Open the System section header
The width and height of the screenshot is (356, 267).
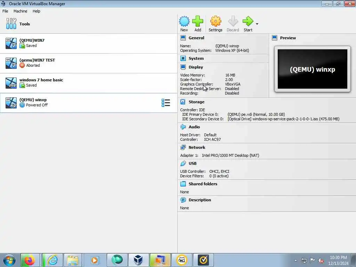(x=196, y=58)
